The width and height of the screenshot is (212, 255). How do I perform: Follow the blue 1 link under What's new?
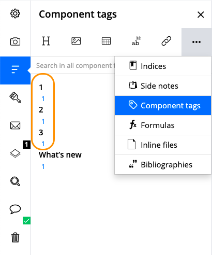point(43,166)
